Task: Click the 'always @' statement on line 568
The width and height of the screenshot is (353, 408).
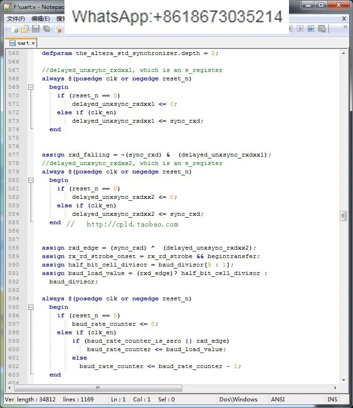Action: pyautogui.click(x=117, y=78)
